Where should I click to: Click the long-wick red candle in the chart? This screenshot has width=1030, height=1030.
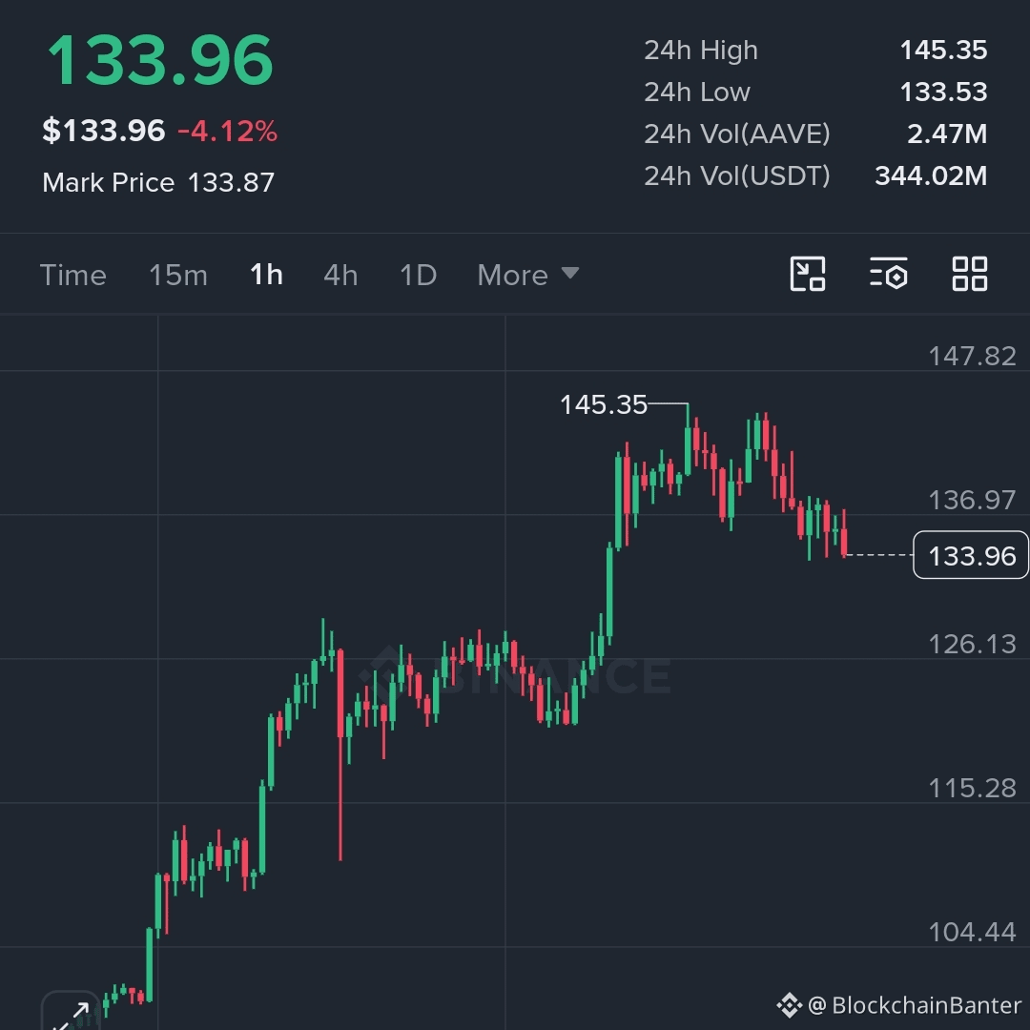coord(340,755)
